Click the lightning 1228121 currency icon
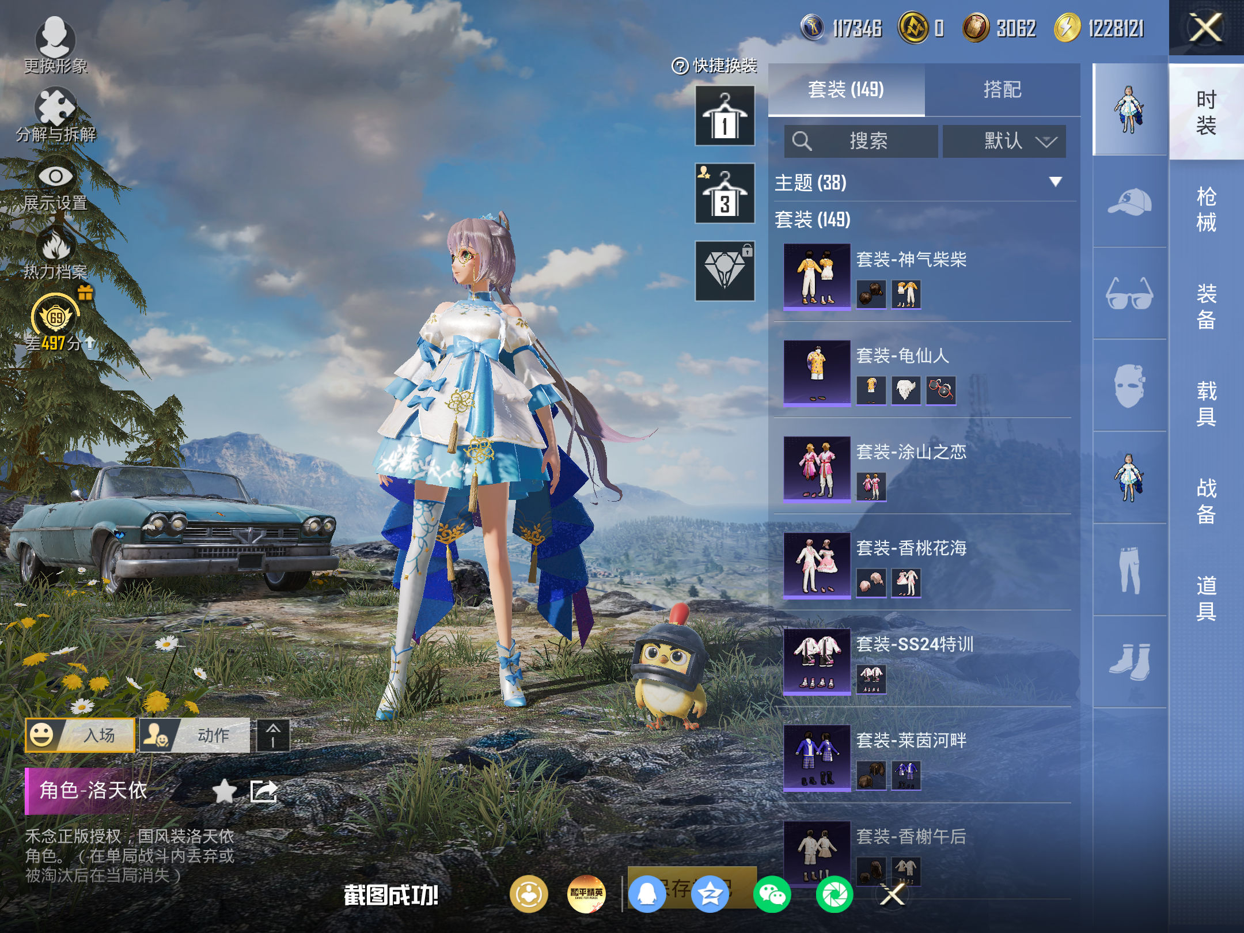The image size is (1244, 933). click(1067, 28)
